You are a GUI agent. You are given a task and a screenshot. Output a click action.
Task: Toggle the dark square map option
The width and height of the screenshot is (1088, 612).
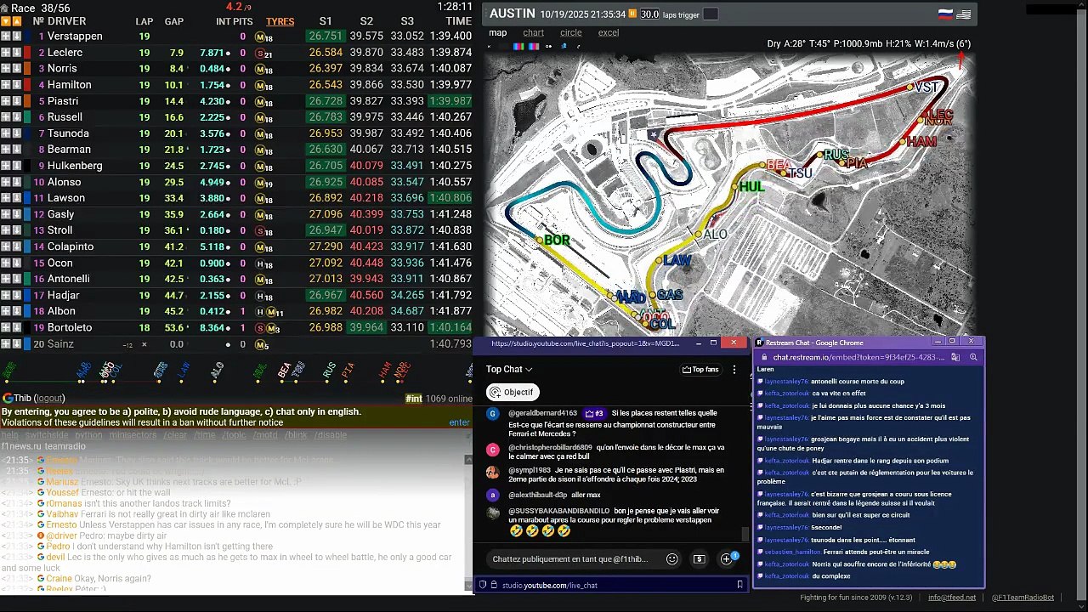click(x=503, y=46)
